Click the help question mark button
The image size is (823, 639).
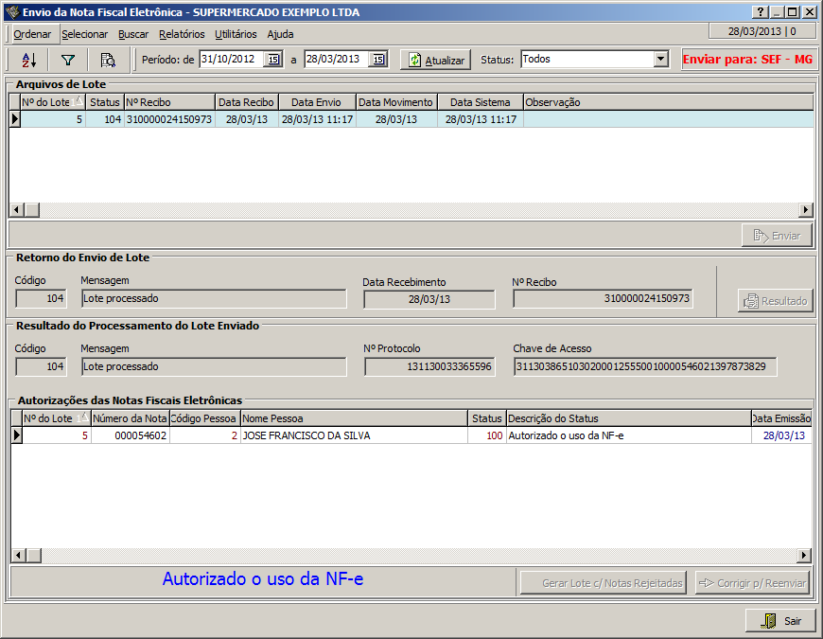click(760, 12)
